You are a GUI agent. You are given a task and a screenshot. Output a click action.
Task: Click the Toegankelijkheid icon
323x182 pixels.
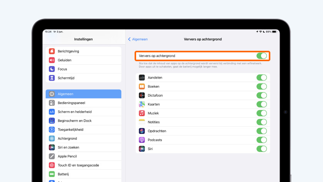click(x=52, y=129)
